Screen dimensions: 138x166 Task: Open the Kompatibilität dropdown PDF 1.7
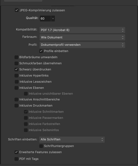82,30
